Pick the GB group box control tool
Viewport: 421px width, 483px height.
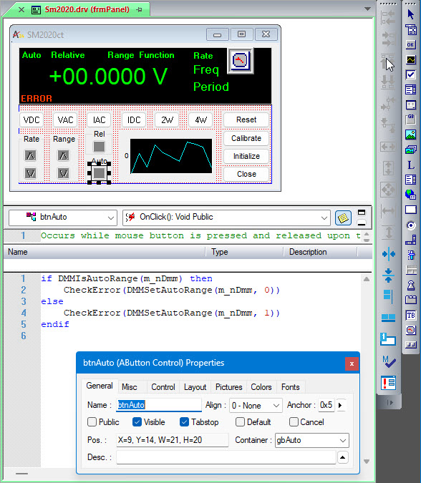pos(410,119)
